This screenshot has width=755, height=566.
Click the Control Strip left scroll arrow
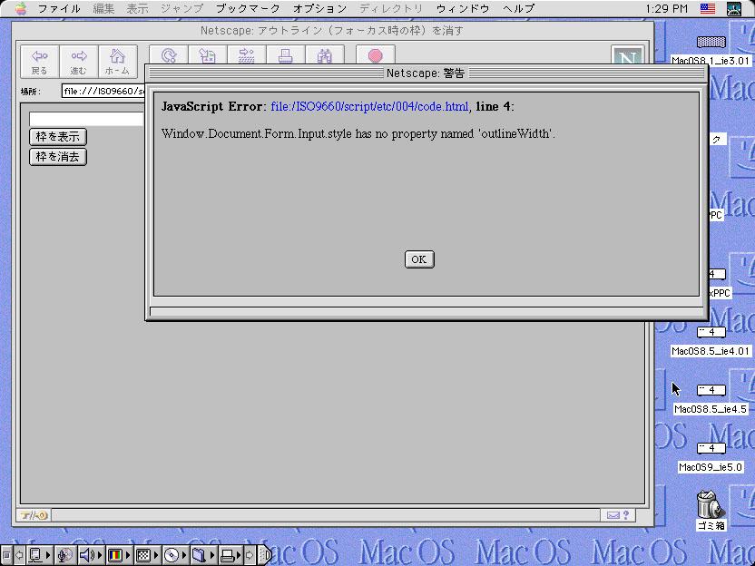point(19,555)
